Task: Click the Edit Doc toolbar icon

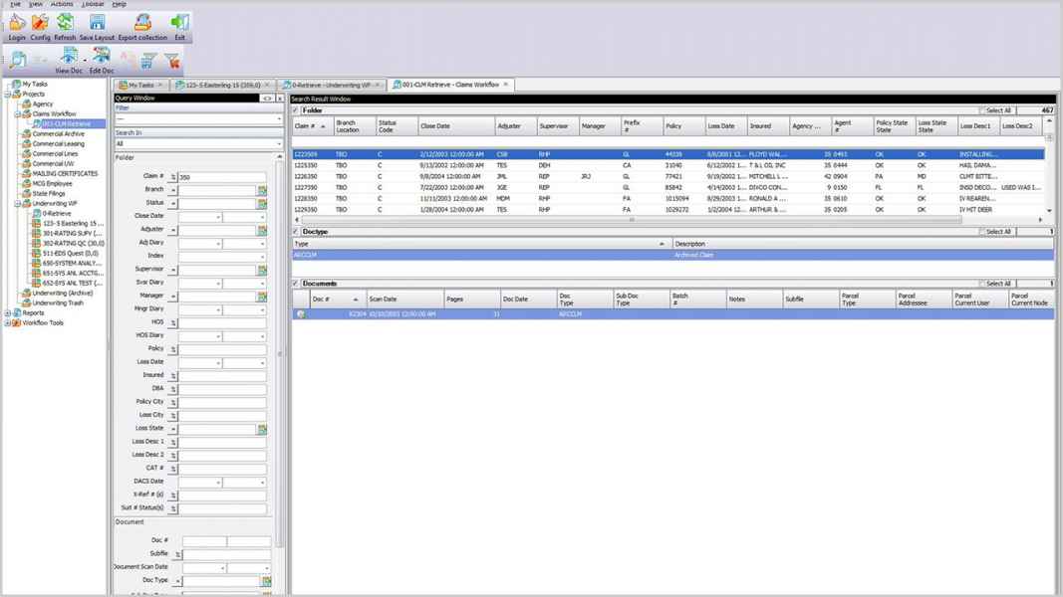Action: [x=102, y=59]
